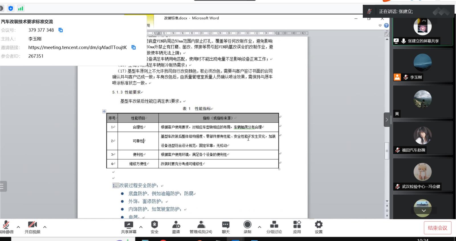This screenshot has height=241, width=456.
Task: Open Manage Members (管理成员) list
Action: [201, 225]
